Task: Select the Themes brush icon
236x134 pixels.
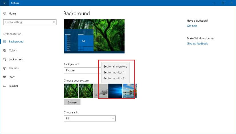Action: [x=5, y=68]
